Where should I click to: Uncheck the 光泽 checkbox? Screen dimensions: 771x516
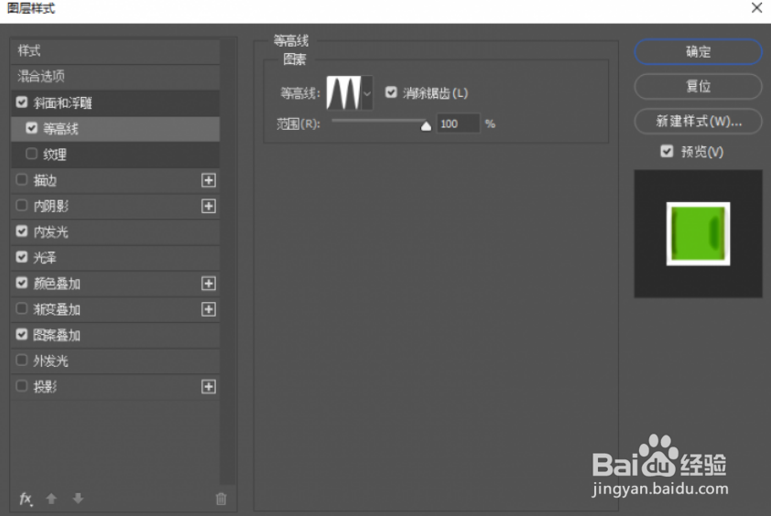click(x=22, y=257)
